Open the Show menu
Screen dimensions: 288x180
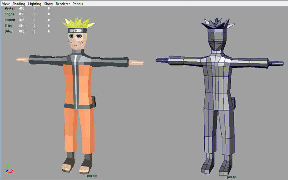[x=48, y=4]
